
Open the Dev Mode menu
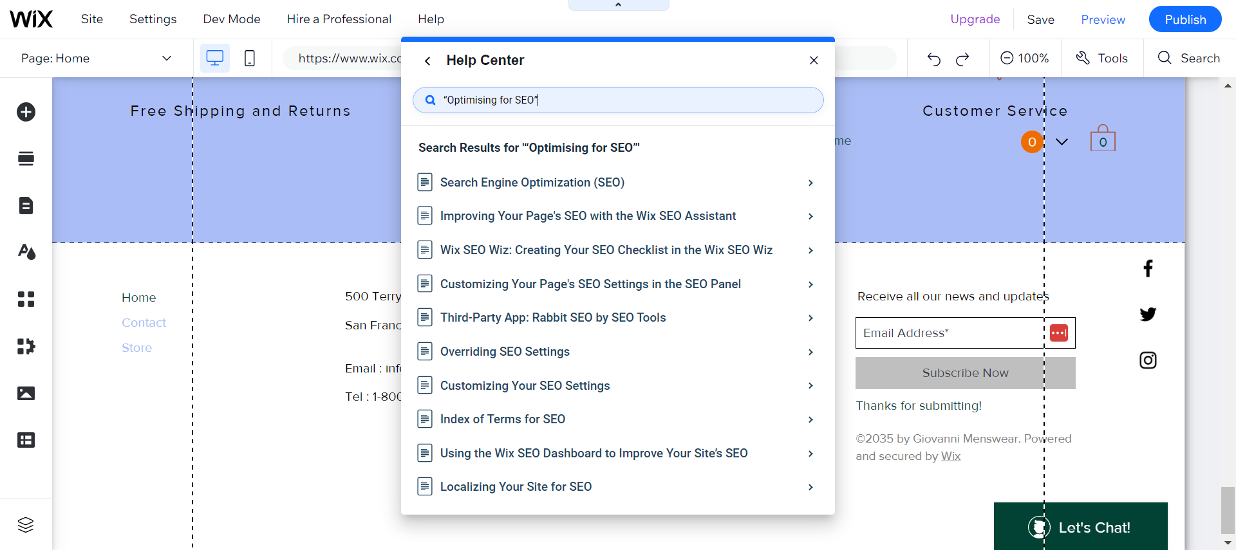click(x=232, y=19)
